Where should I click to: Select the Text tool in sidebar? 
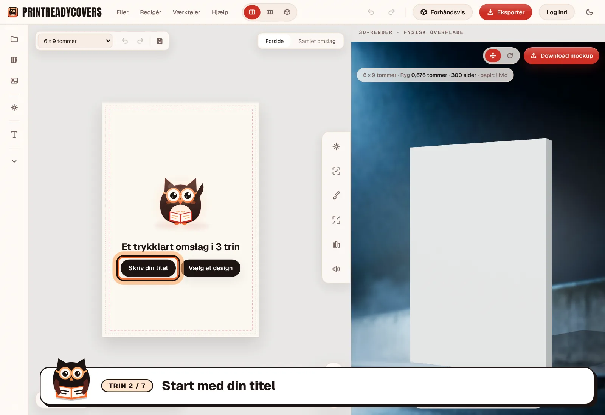tap(14, 134)
